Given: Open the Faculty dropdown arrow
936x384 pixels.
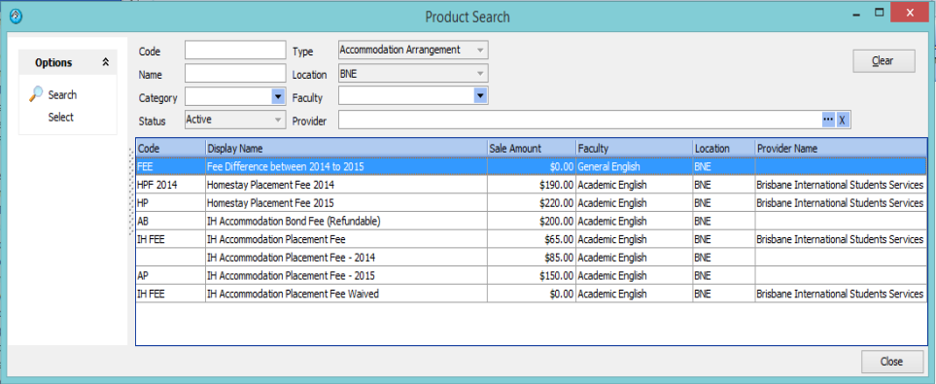Looking at the screenshot, I should pyautogui.click(x=480, y=95).
